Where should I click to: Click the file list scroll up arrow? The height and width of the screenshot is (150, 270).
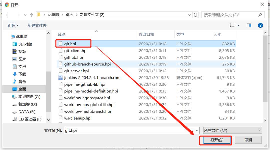click(265, 33)
